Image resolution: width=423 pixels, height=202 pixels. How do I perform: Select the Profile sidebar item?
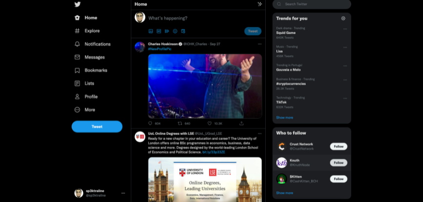click(86, 97)
